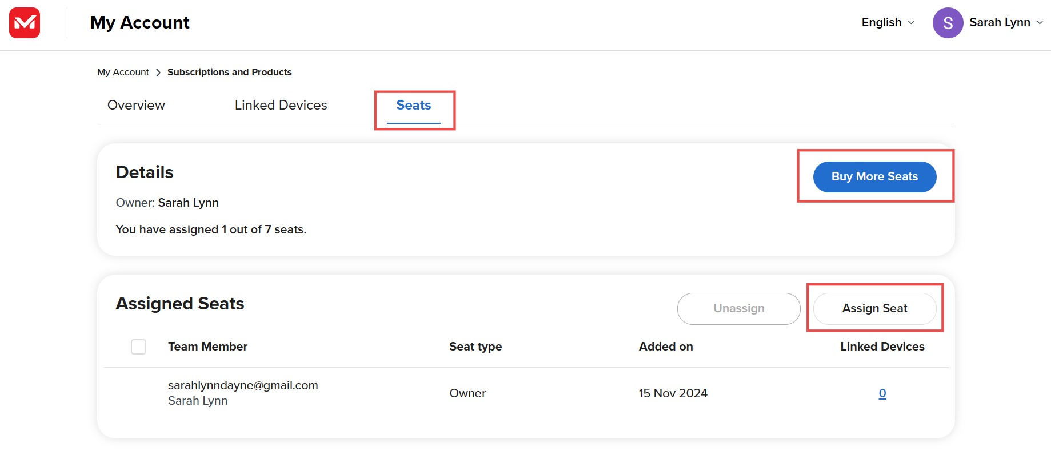Click the Assigned Seats heading
The width and height of the screenshot is (1051, 451).
(x=180, y=303)
